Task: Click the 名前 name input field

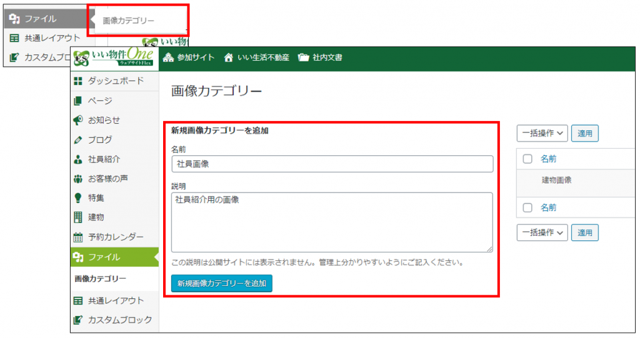Action: click(332, 164)
